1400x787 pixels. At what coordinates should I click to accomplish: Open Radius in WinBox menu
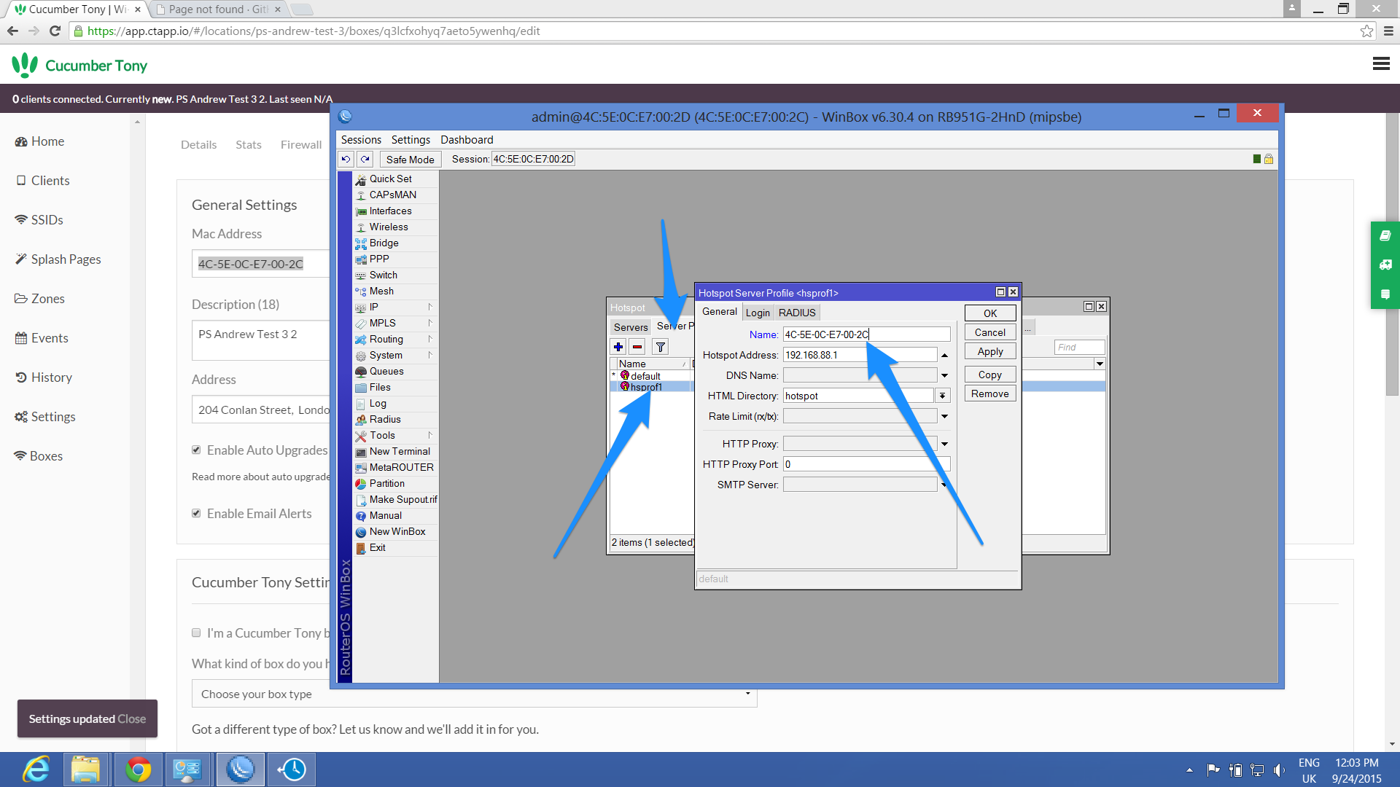tap(385, 419)
